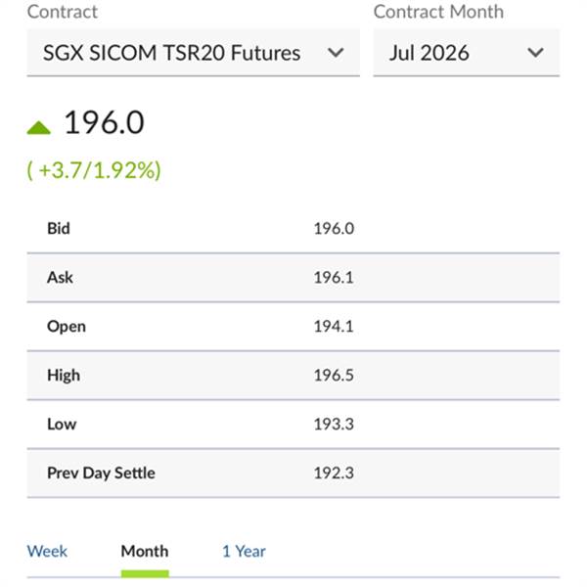
Task: Open the 1 Year chart tab
Action: click(244, 551)
